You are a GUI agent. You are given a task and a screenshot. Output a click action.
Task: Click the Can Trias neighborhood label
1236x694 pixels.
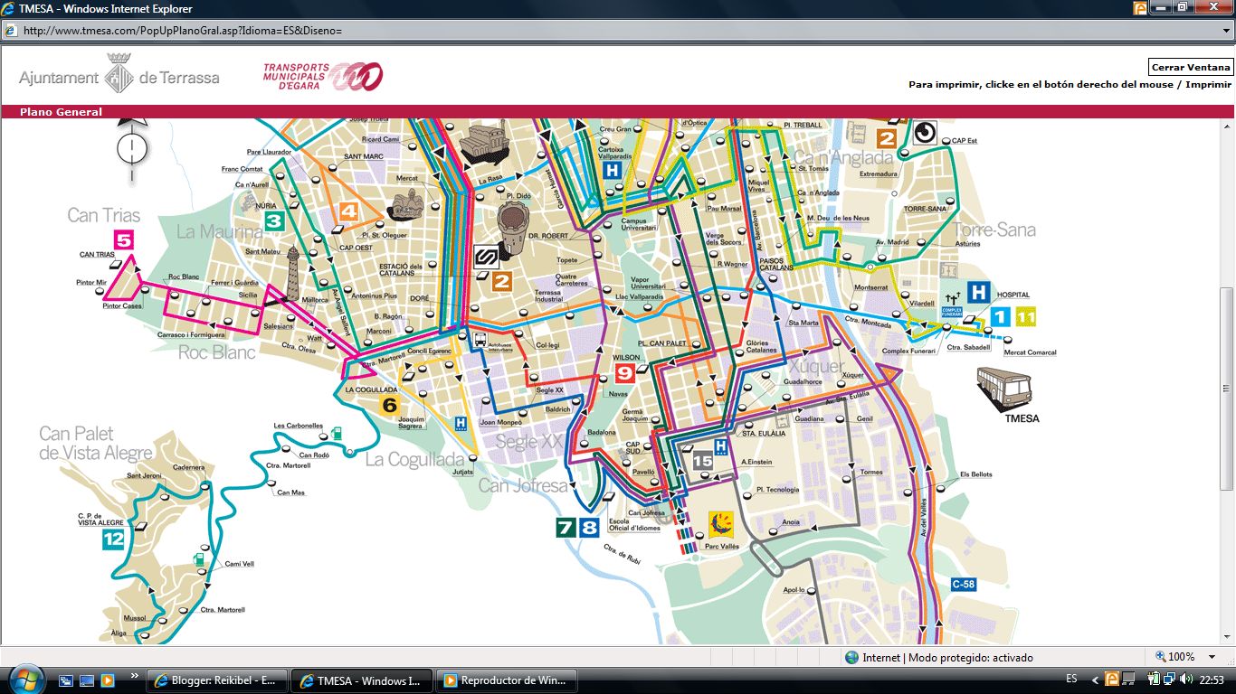click(104, 215)
